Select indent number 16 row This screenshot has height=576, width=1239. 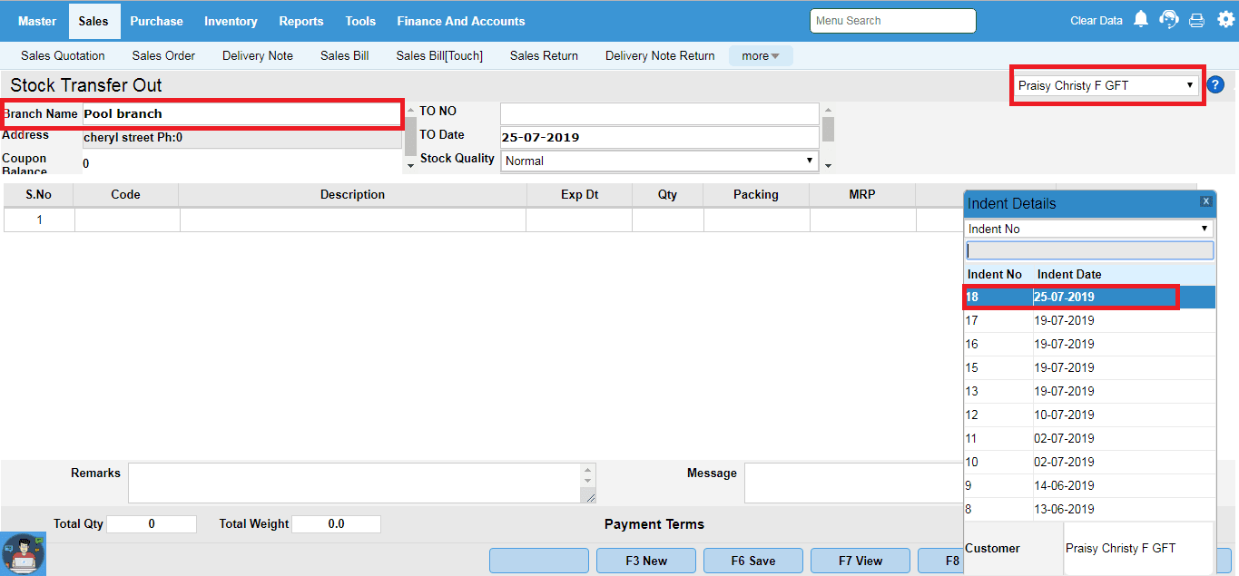click(x=1089, y=344)
